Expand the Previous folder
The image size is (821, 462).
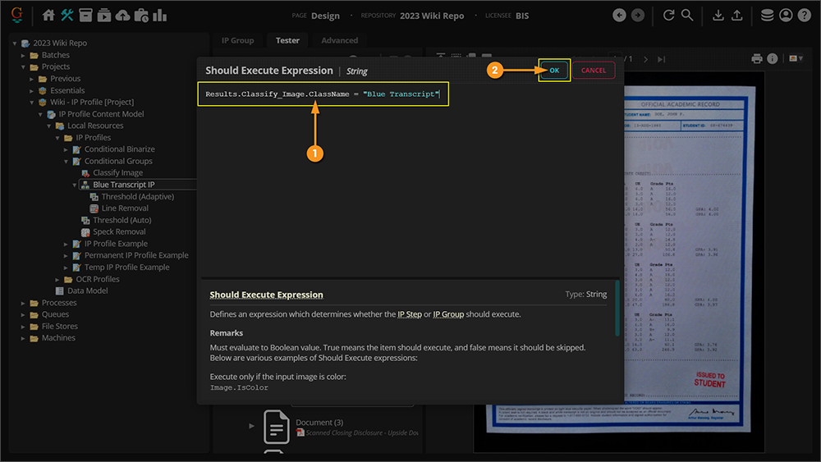pos(31,79)
